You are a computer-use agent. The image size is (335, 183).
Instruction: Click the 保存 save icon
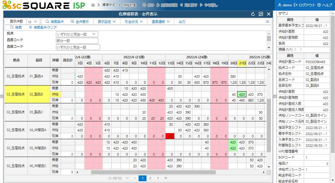click(x=144, y=5)
